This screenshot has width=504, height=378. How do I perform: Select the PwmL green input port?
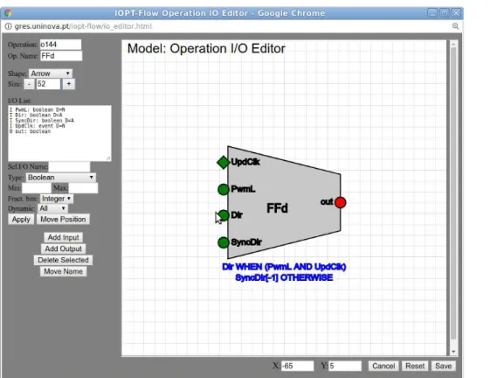click(x=223, y=189)
